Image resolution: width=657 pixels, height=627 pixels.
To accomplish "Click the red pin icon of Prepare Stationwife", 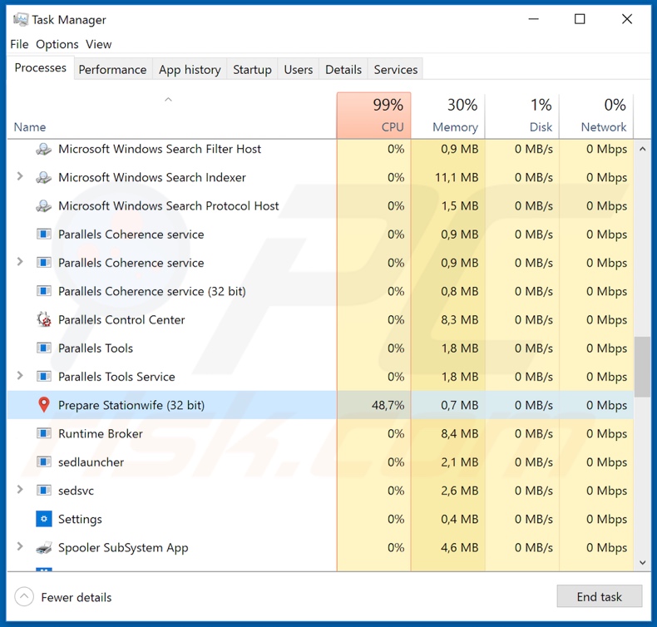I will [43, 405].
